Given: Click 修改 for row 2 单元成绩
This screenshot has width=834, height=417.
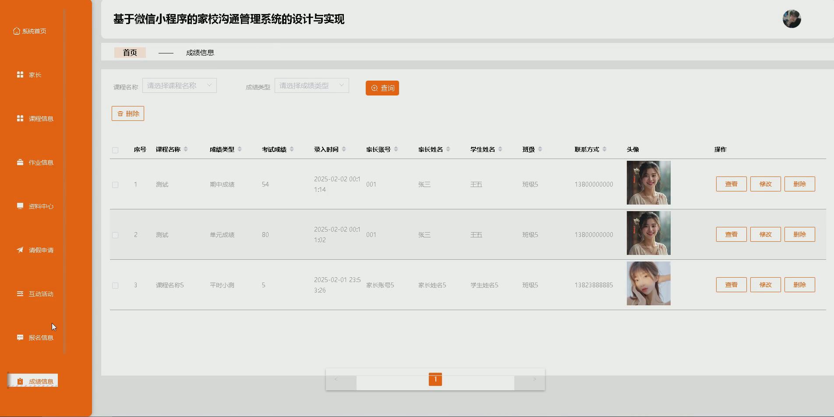Looking at the screenshot, I should pyautogui.click(x=766, y=234).
